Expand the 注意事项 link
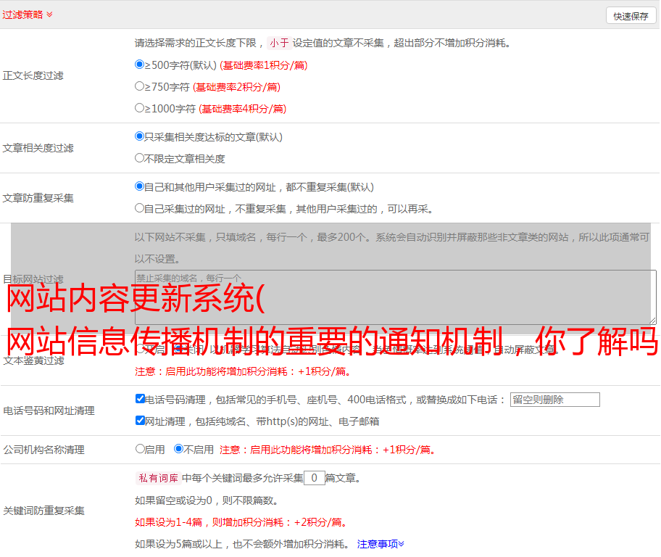The image size is (661, 557). coord(381,543)
